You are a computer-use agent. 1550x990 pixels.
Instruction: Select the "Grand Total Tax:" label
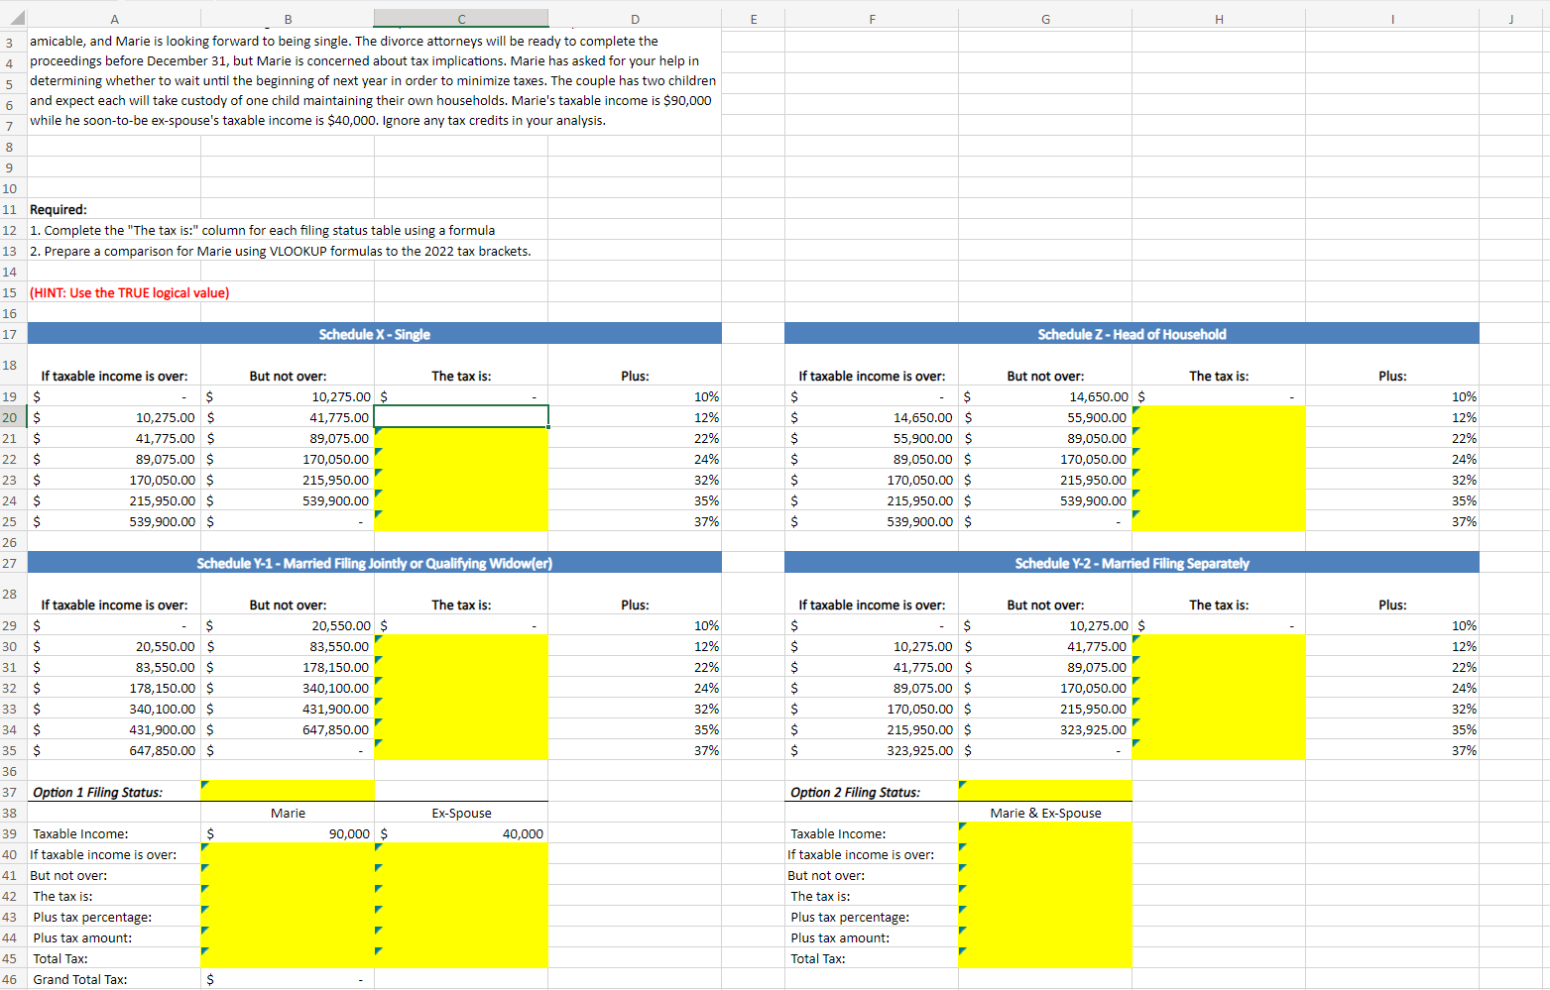point(80,979)
